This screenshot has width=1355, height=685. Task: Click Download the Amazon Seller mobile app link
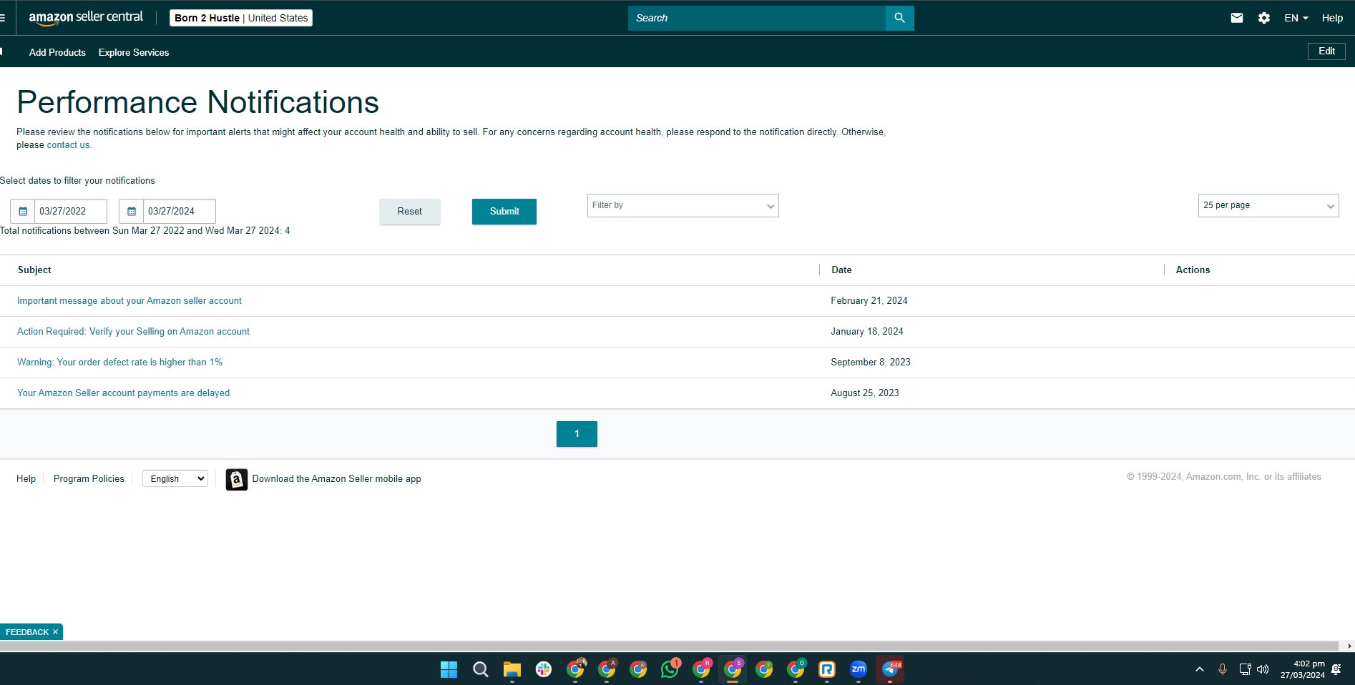[336, 479]
